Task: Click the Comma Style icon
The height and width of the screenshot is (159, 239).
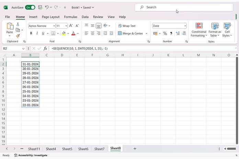Action: (x=171, y=33)
